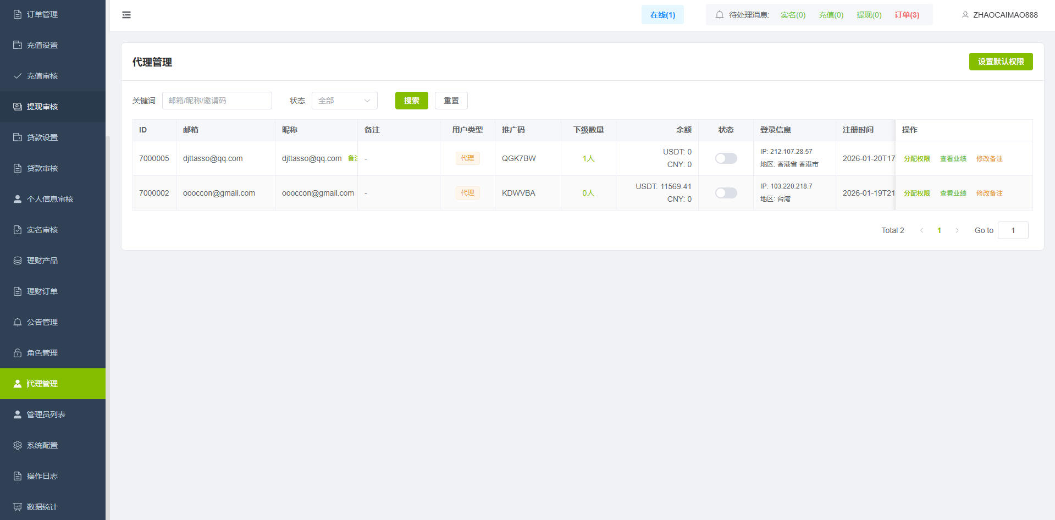The height and width of the screenshot is (520, 1055).
Task: Click the 设置默认权限 button
Action: tap(1001, 62)
